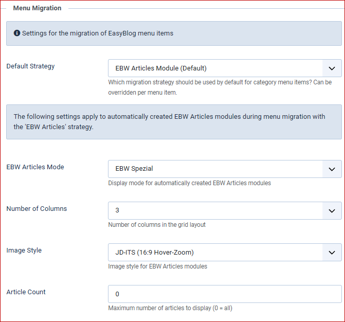This screenshot has height=322, width=345.
Task: Open the 'JD-ITS (16:9 Hover-Zoom)' select box
Action: (x=215, y=252)
